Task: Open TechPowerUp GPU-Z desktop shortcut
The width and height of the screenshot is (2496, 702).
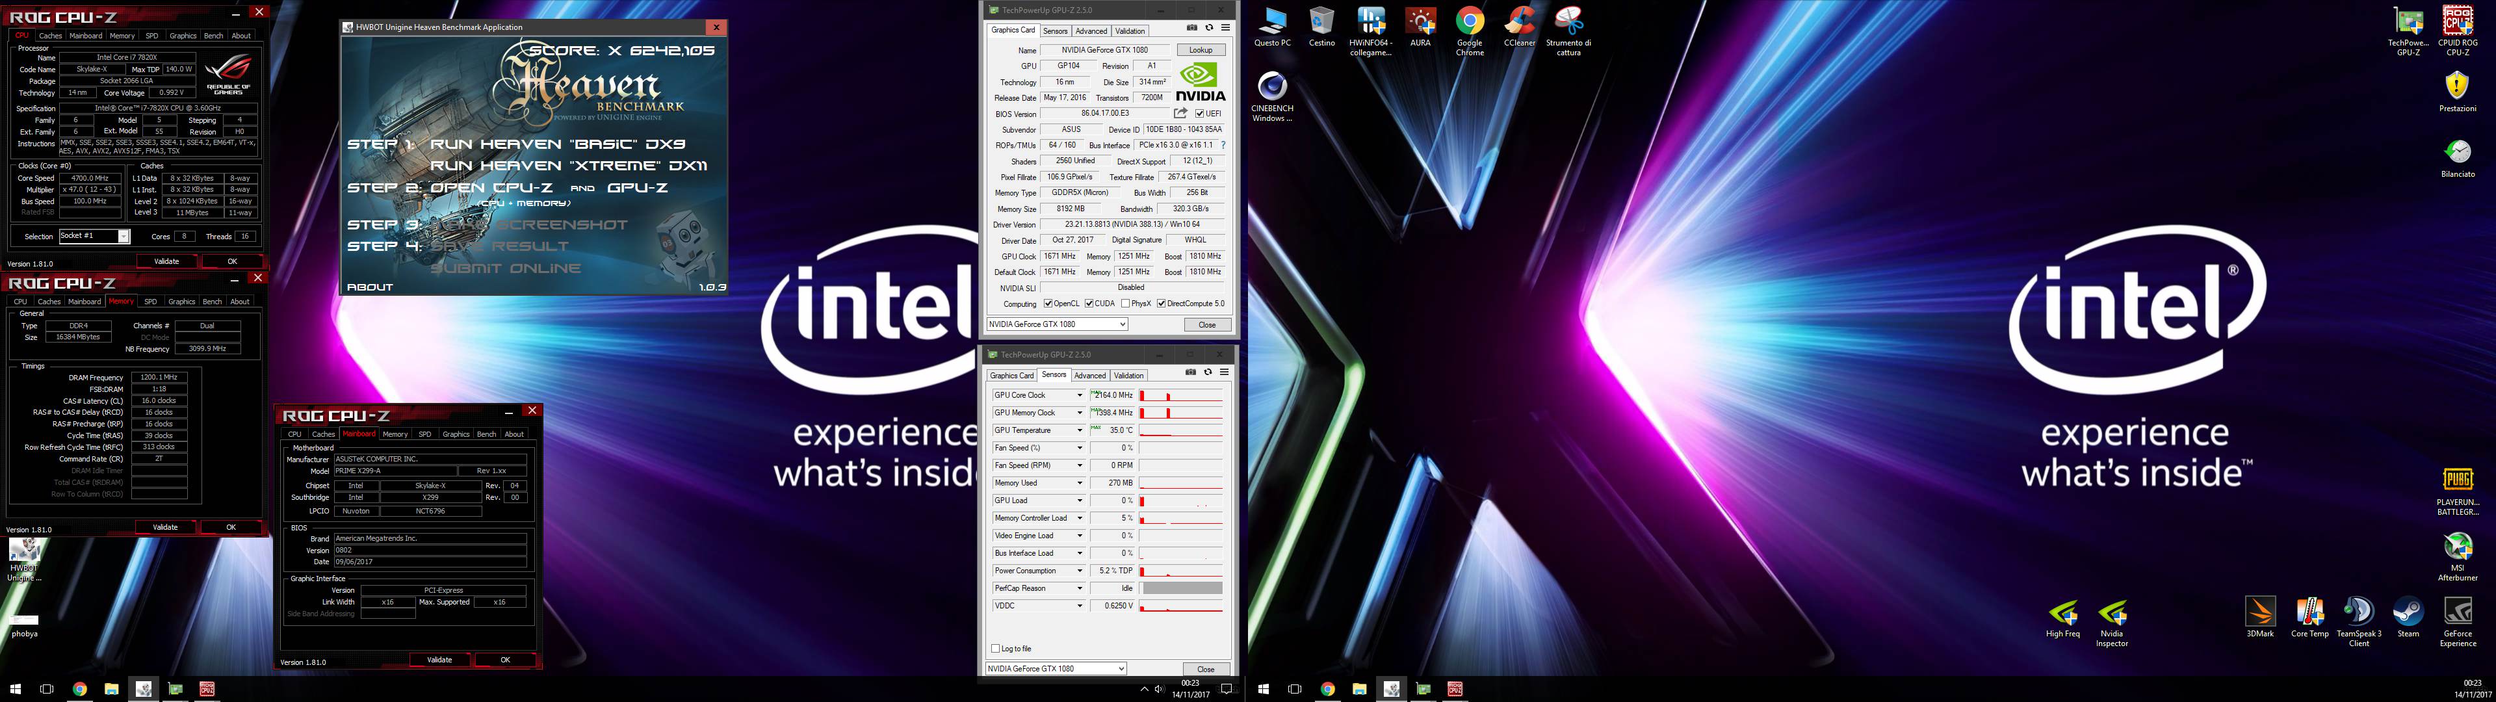Action: click(x=2408, y=31)
